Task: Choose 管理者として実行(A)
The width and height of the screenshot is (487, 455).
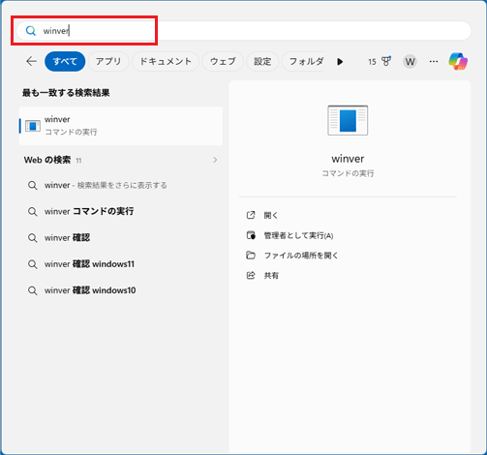Action: [298, 235]
